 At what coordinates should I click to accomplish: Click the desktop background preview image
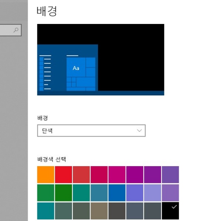click(100, 60)
